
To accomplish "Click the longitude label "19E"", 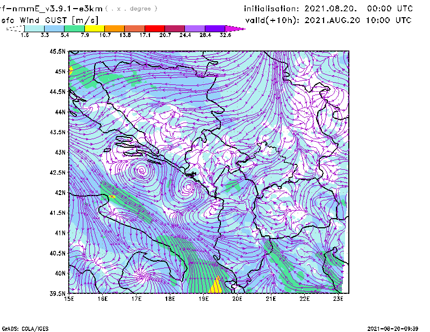I will tap(204, 299).
